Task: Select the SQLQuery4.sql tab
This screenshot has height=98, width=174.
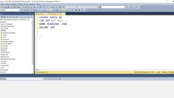Action: coord(49,14)
